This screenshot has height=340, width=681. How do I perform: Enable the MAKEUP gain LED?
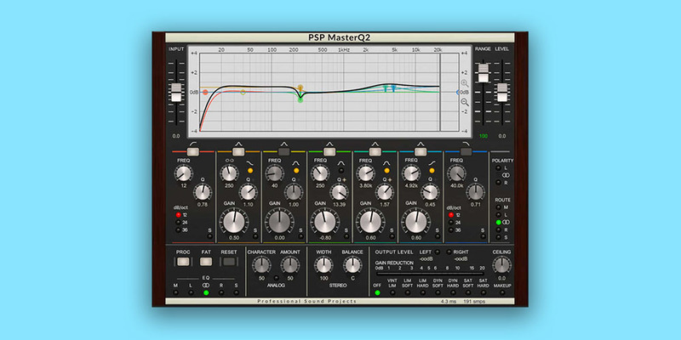pyautogui.click(x=502, y=293)
